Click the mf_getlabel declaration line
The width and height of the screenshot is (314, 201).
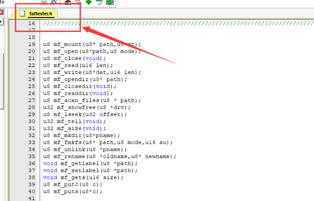click(x=90, y=163)
